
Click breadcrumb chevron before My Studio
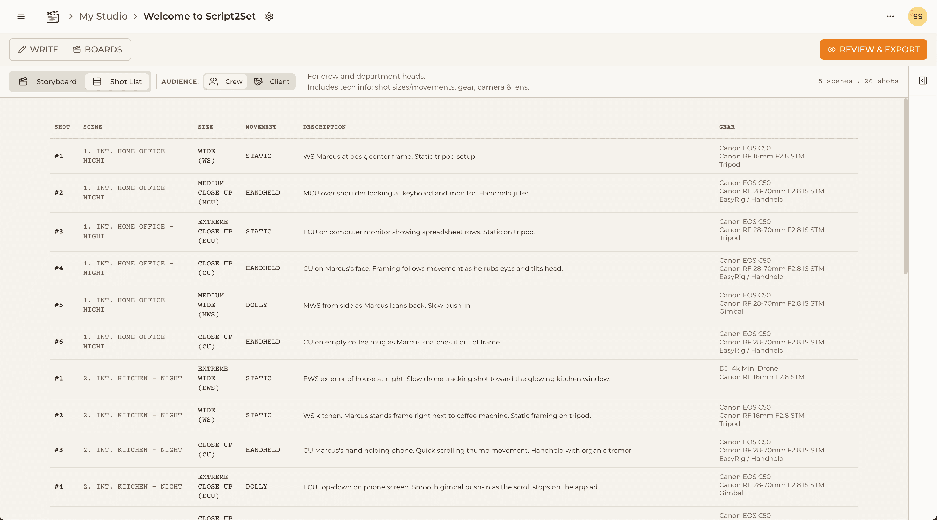coord(71,16)
